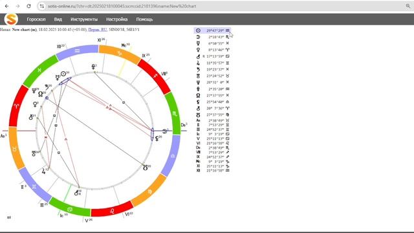Select the Chiron row in the positions list
This screenshot has width=414, height=233.
(213, 108)
